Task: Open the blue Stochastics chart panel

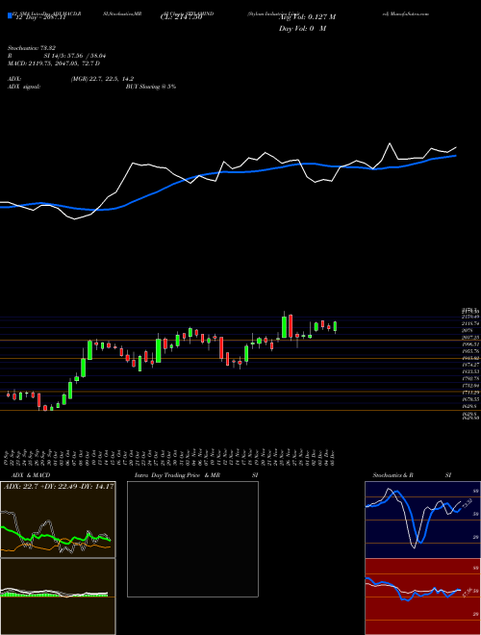Action: [x=422, y=520]
